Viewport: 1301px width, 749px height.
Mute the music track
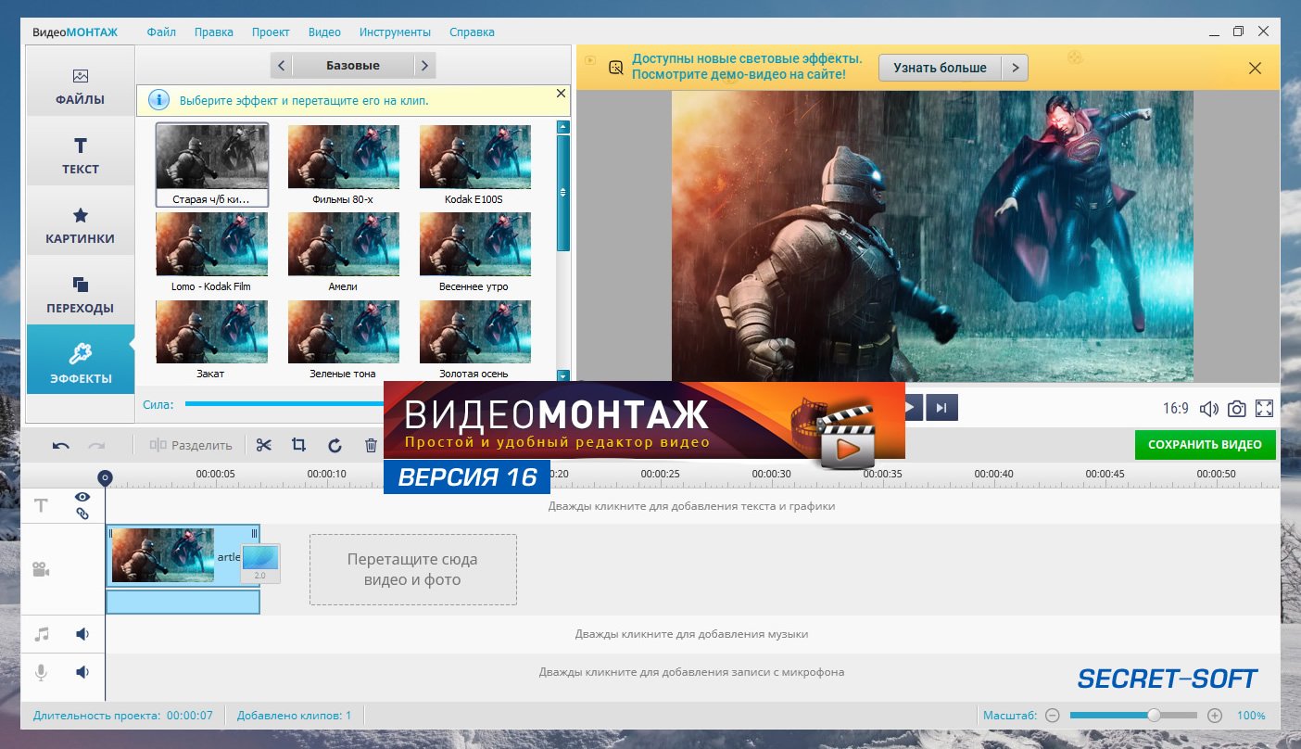[82, 634]
